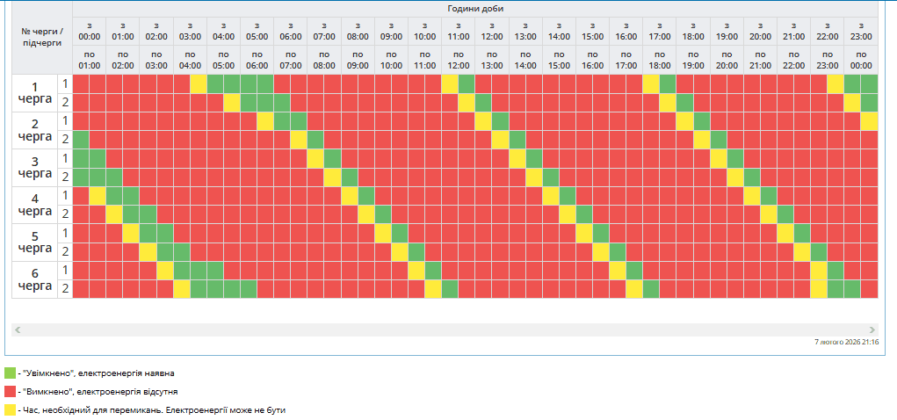
Task: Click first yellow cell in queue 1 subqueue 1
Action: (x=199, y=83)
